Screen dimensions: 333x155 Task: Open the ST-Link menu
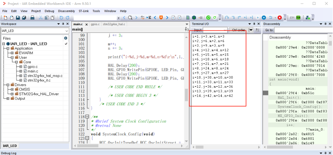click(x=84, y=11)
